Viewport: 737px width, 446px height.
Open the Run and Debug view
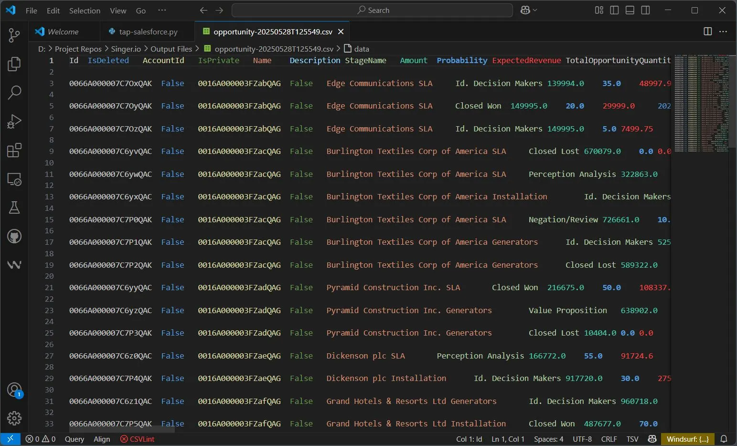(14, 121)
